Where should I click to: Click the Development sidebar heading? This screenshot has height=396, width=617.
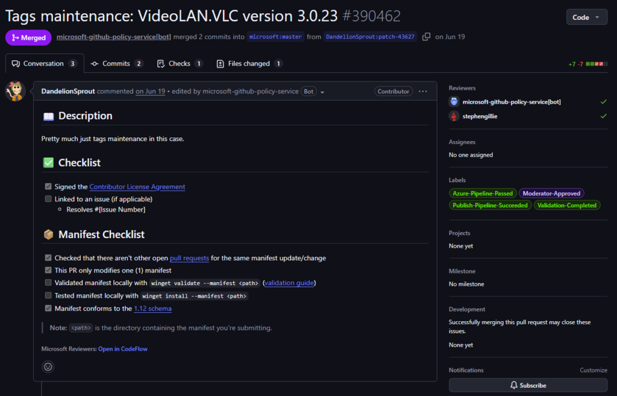[467, 309]
